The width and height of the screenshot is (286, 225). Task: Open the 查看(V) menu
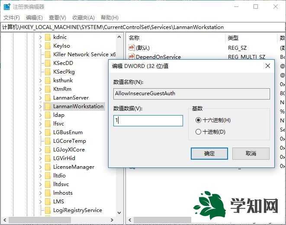pyautogui.click(x=57, y=18)
